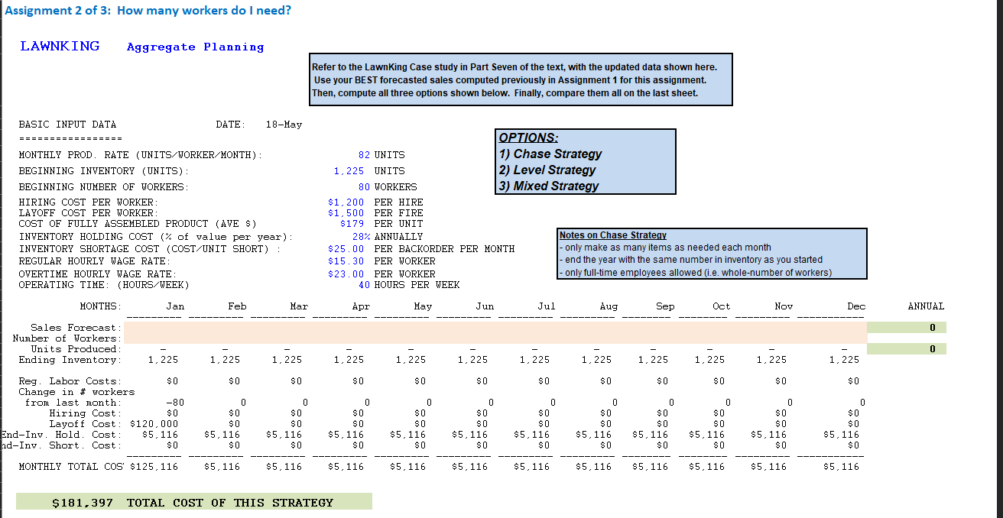Click the 'Number of Workers:' row label
The width and height of the screenshot is (1003, 518).
(66, 338)
